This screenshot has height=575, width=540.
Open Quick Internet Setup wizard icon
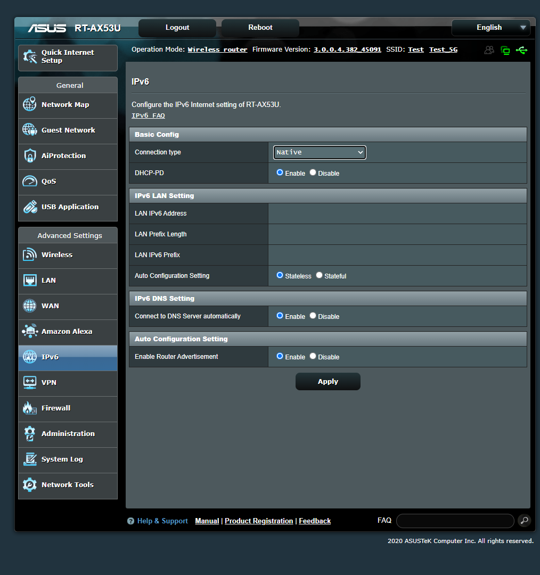tap(30, 56)
